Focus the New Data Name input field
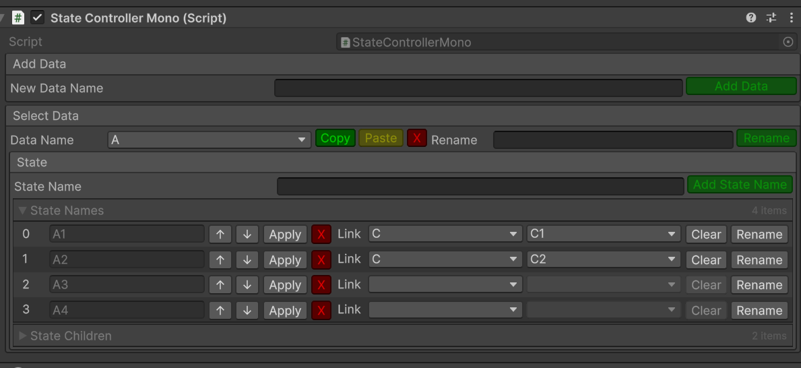Screen dimensions: 801x368 (x=479, y=88)
